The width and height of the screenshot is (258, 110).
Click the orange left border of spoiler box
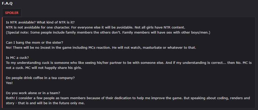(3, 63)
